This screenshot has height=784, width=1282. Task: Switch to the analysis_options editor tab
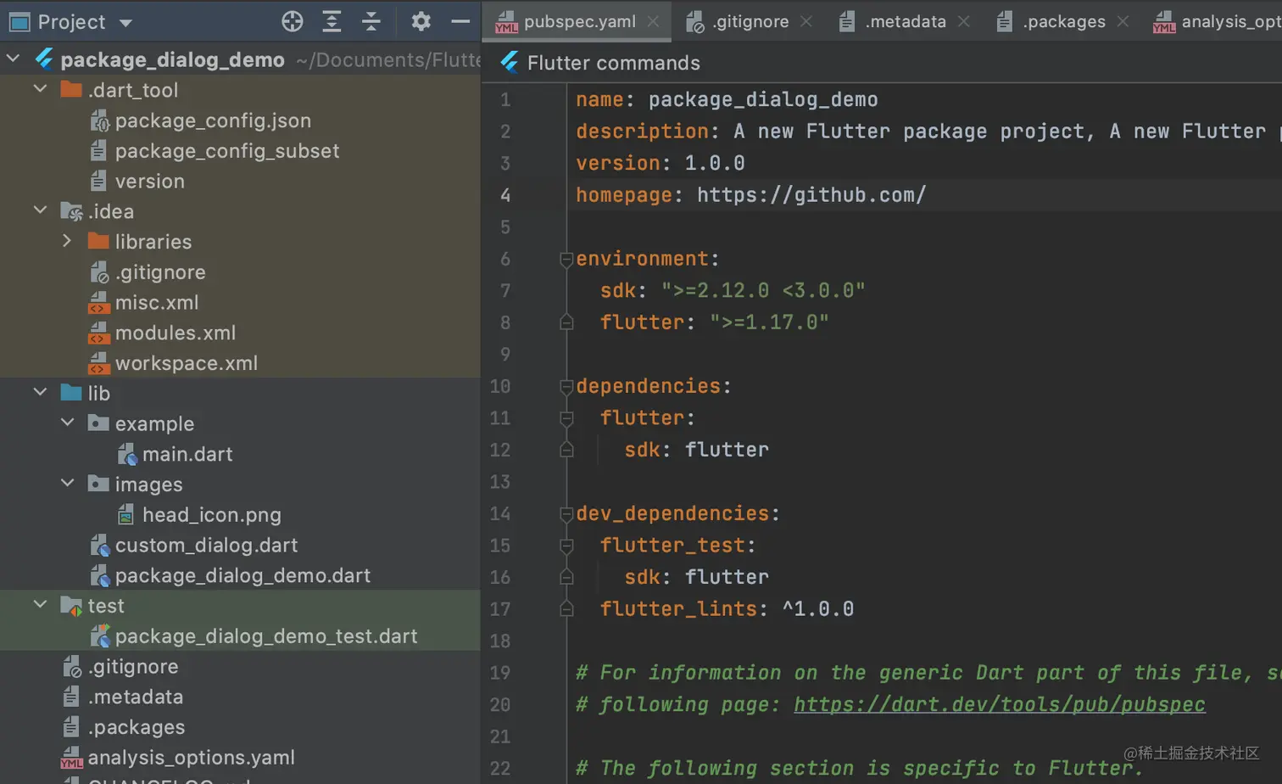pyautogui.click(x=1218, y=22)
